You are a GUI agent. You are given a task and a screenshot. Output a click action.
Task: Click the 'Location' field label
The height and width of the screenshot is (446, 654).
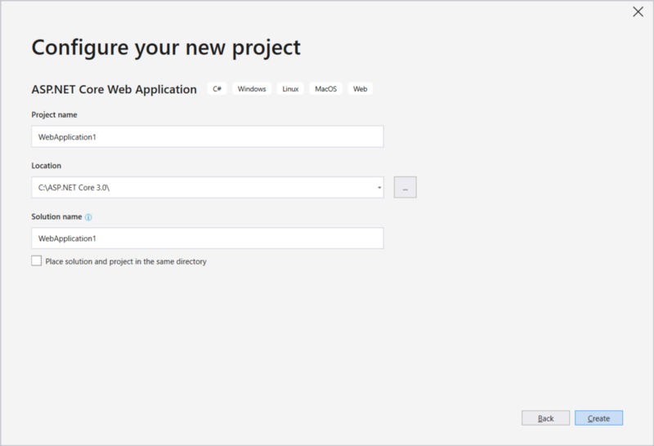(x=46, y=166)
